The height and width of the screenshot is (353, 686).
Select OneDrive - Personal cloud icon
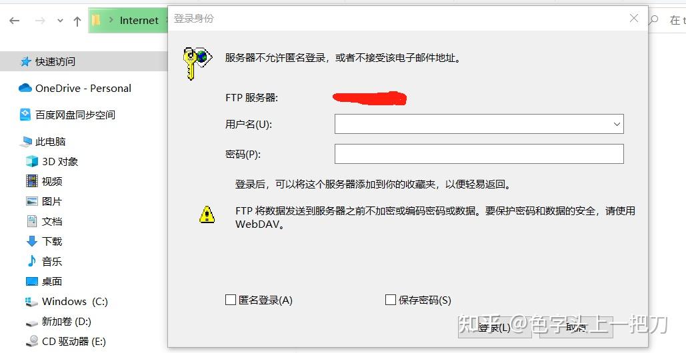coord(25,88)
